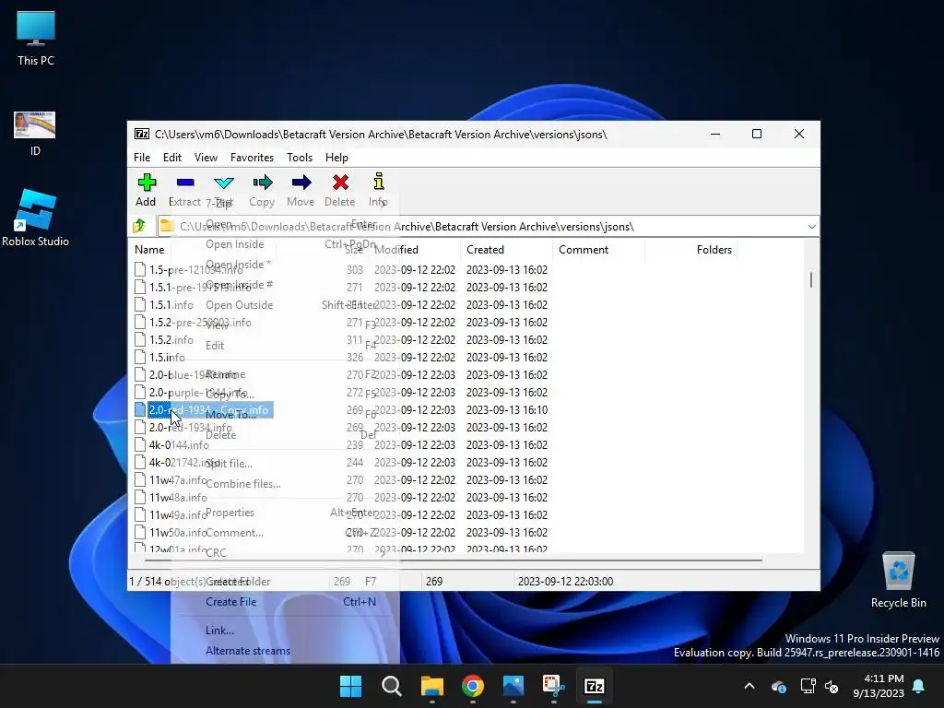Sort by Created column header

tap(485, 249)
